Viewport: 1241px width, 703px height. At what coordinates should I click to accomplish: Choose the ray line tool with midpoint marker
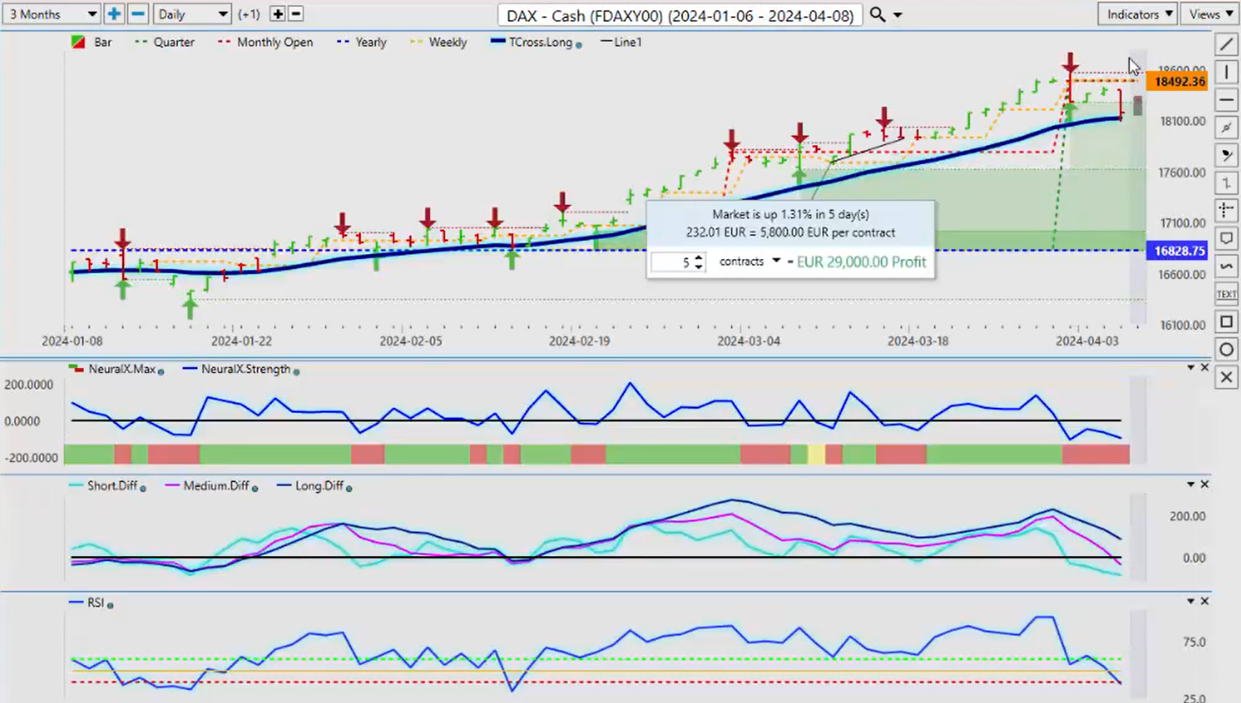tap(1226, 128)
